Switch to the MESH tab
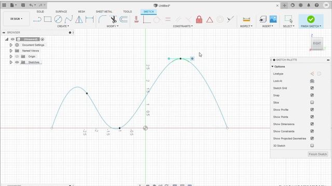The height and width of the screenshot is (186, 332). tap(81, 11)
